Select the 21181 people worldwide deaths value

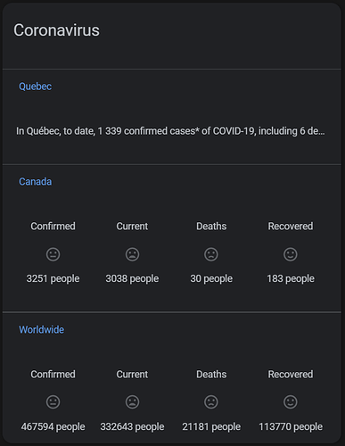211,426
